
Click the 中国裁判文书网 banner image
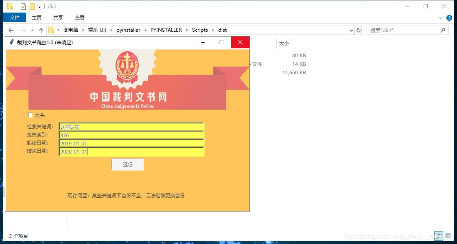(127, 80)
